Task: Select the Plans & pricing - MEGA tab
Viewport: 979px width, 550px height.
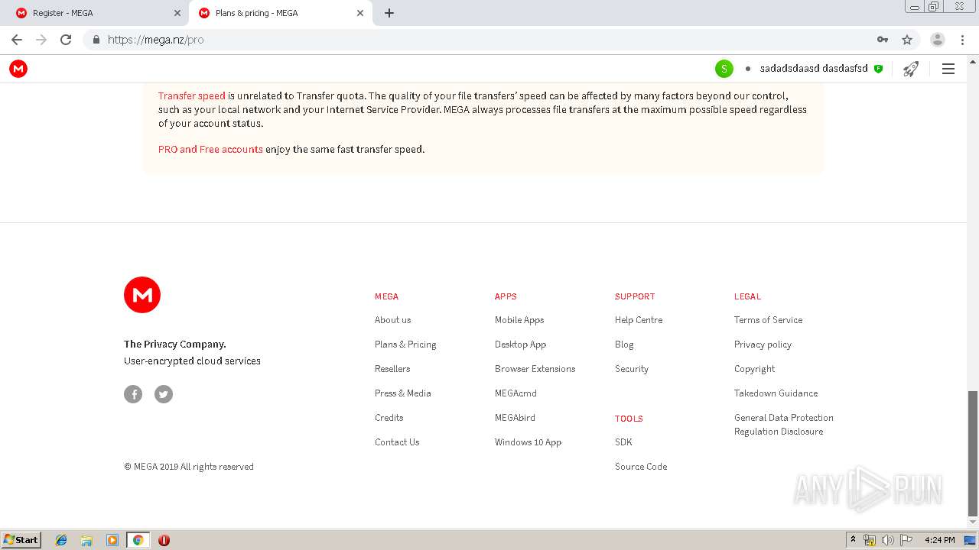Action: tap(281, 13)
